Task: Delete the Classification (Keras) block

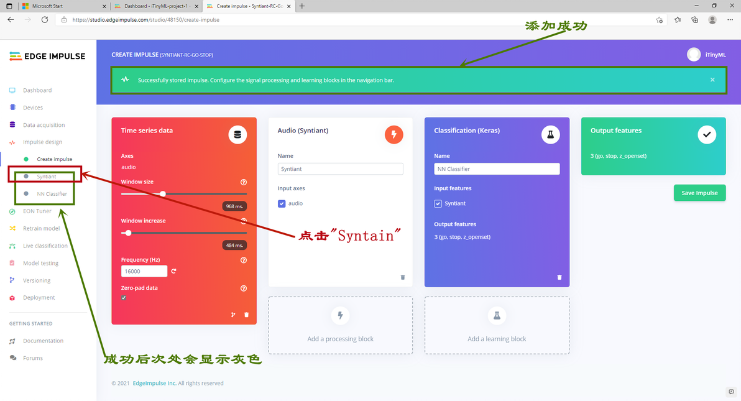Action: [x=559, y=277]
